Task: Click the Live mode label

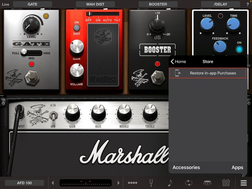Action: click(5, 4)
